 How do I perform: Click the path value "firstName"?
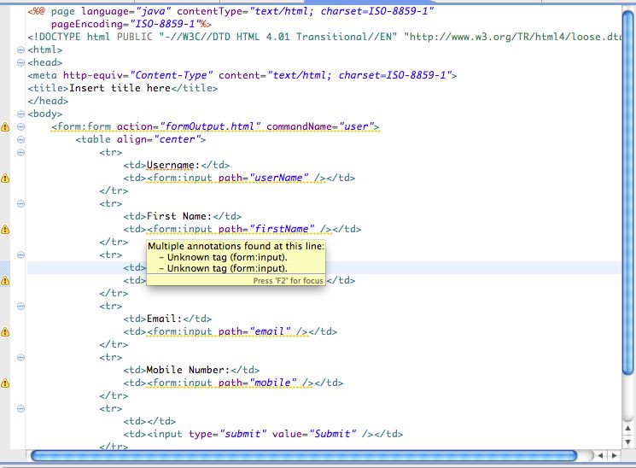282,229
